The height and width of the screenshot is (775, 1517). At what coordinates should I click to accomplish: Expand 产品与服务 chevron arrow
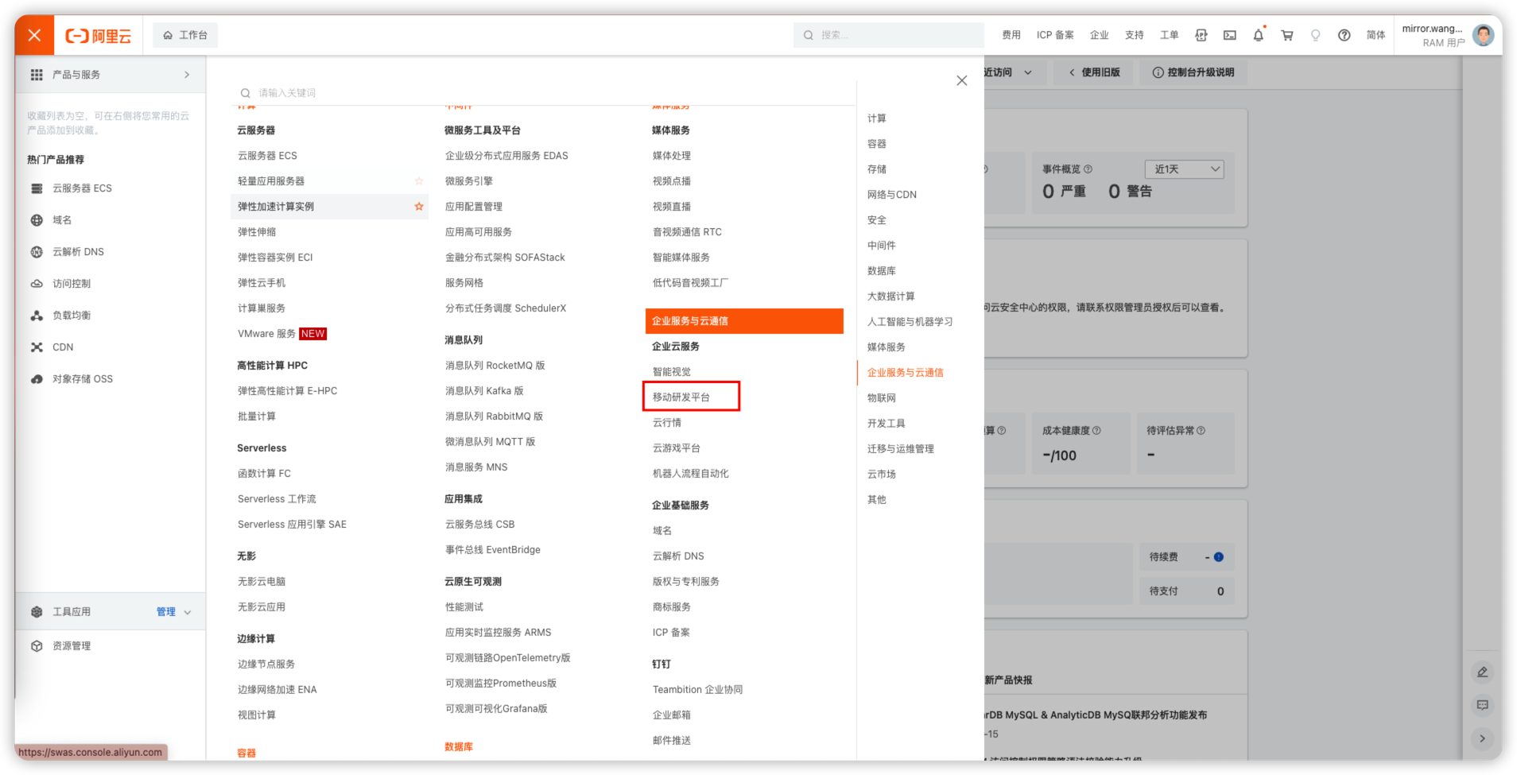click(187, 75)
